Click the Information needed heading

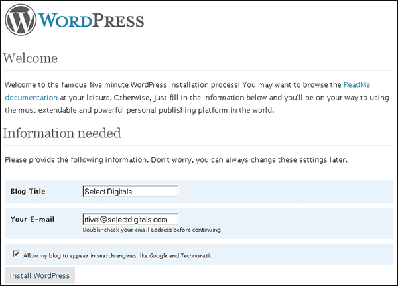(62, 133)
